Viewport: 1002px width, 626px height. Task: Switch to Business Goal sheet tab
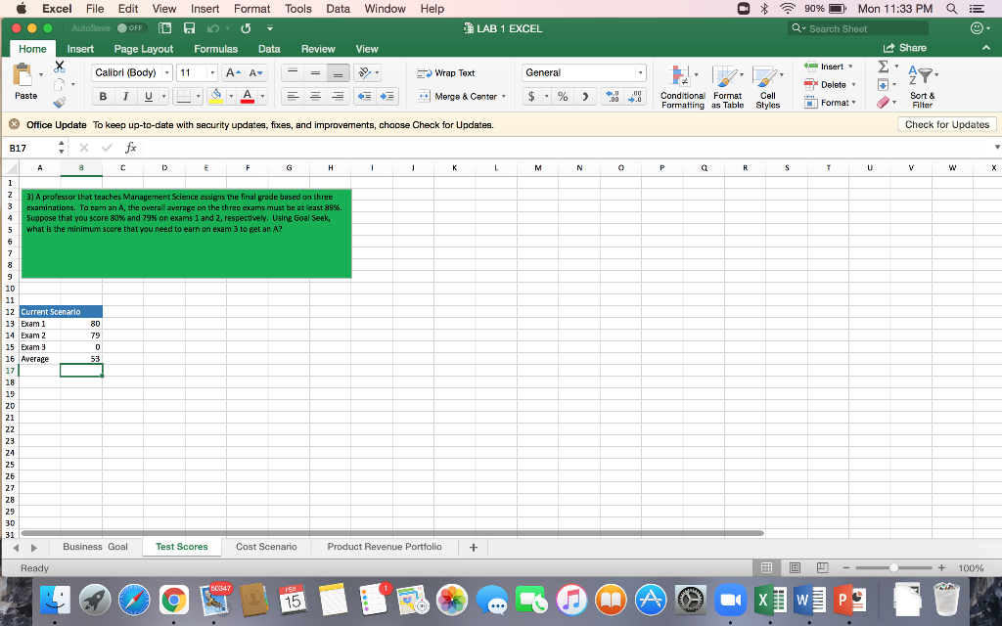[x=95, y=547]
